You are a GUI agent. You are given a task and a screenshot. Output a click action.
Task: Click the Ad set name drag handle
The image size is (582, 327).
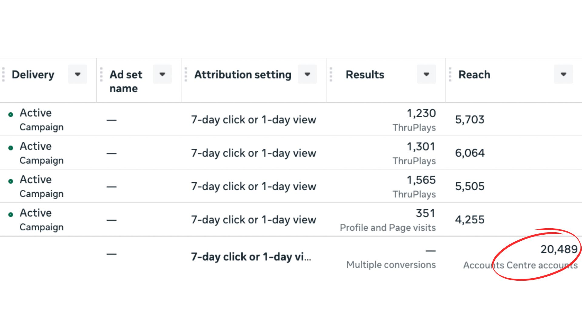coord(101,74)
